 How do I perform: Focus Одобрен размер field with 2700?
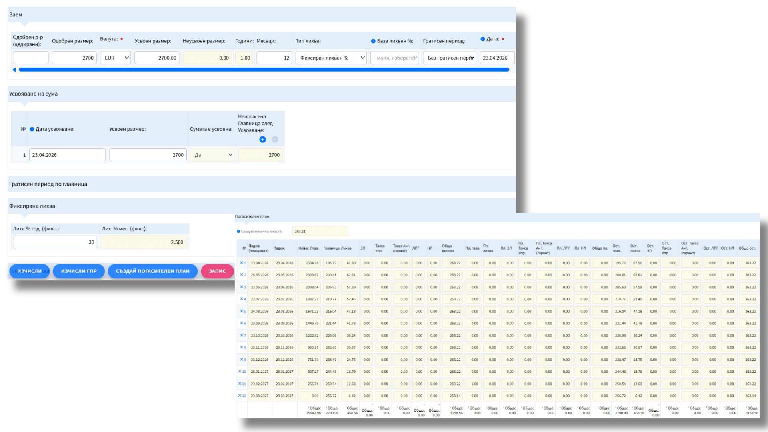tap(74, 58)
